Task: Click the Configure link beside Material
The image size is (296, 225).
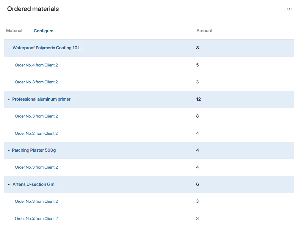Action: pos(43,31)
